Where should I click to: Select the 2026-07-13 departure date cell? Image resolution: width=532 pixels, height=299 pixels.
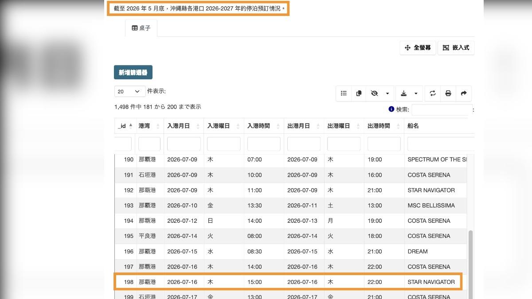pos(304,221)
